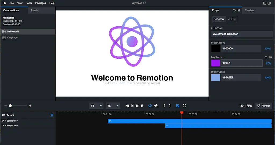Click the frame number 86
275x145 pixels.
click(52, 115)
